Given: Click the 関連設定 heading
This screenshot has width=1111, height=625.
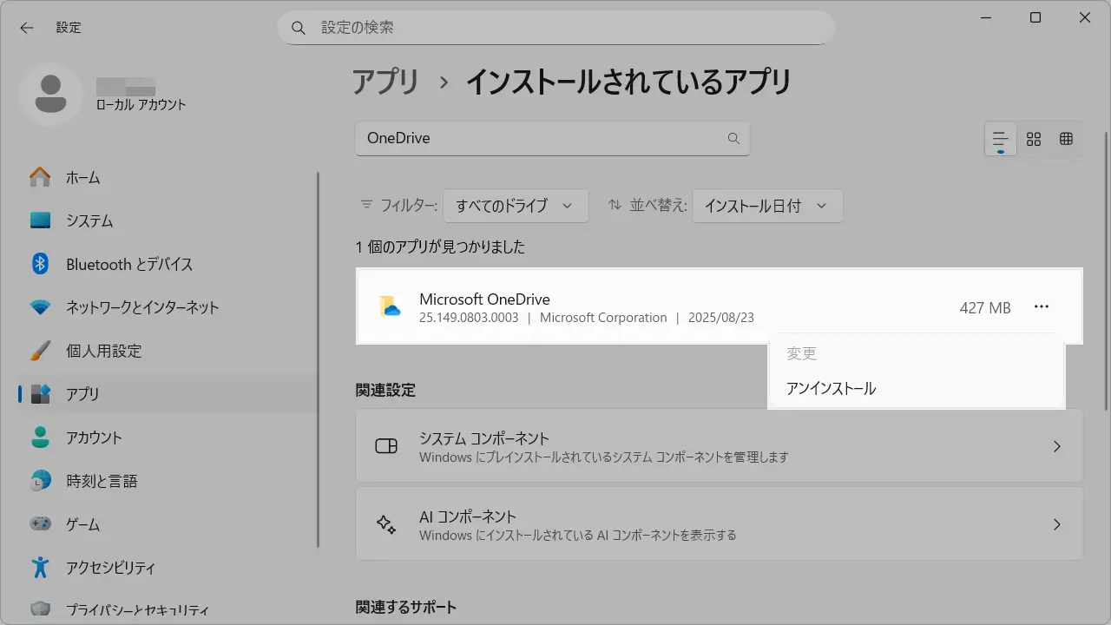Looking at the screenshot, I should click(385, 391).
